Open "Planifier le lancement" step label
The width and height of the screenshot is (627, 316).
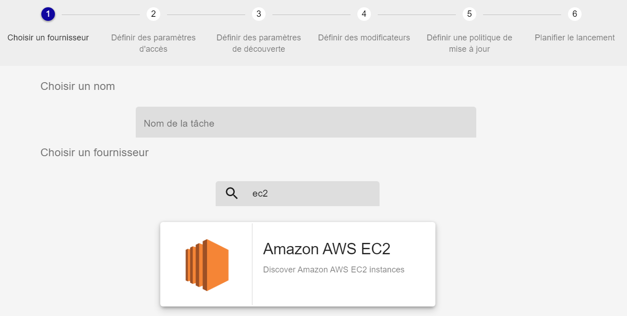[x=575, y=38]
